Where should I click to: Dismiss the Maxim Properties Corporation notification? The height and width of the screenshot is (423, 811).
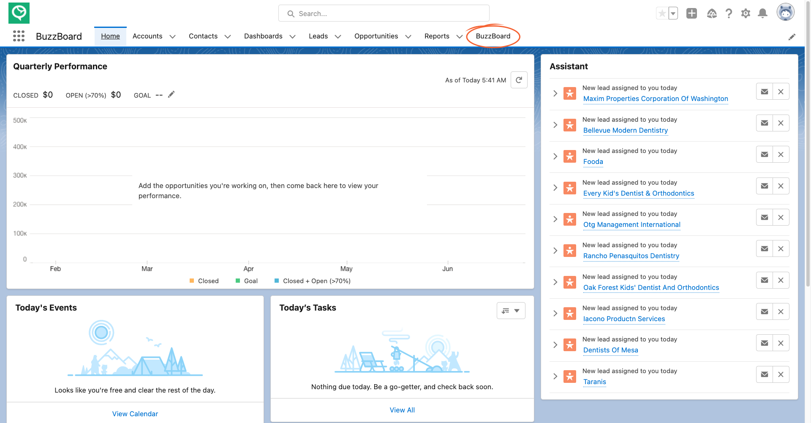[781, 92]
